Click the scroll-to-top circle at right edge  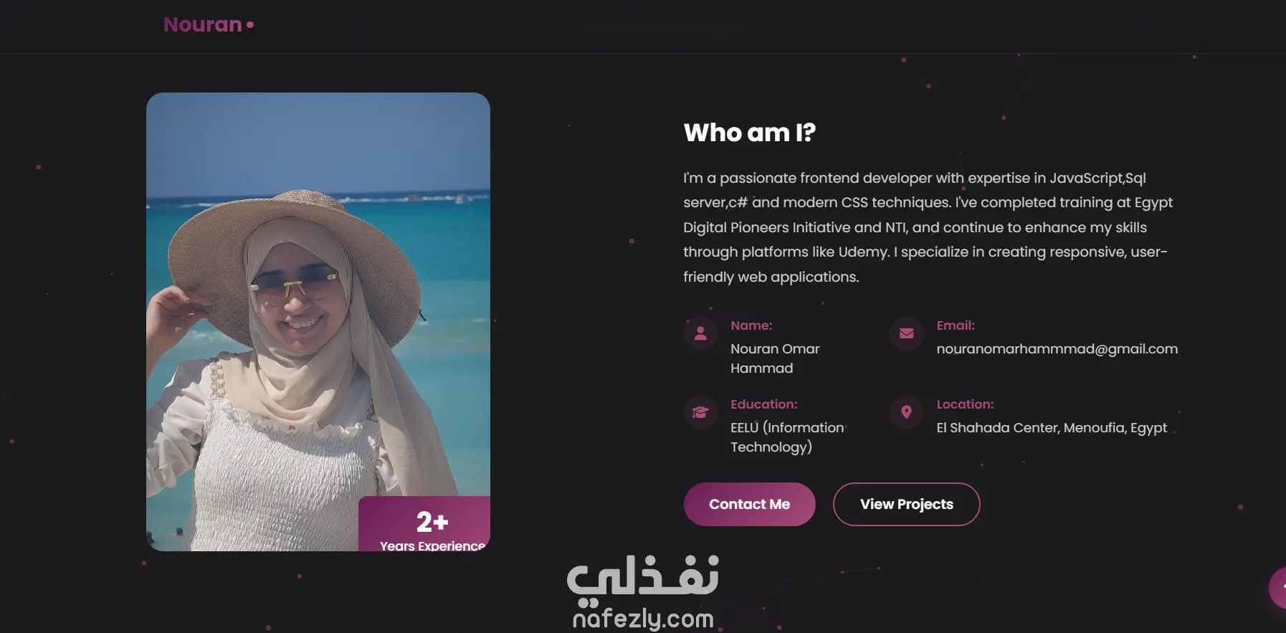pyautogui.click(x=1278, y=587)
